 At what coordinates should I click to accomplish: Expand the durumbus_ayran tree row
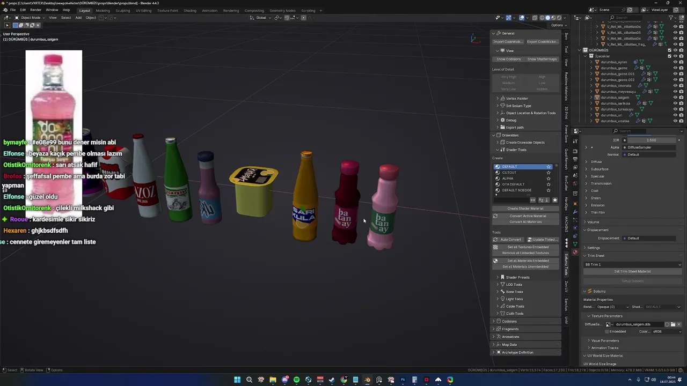[591, 62]
